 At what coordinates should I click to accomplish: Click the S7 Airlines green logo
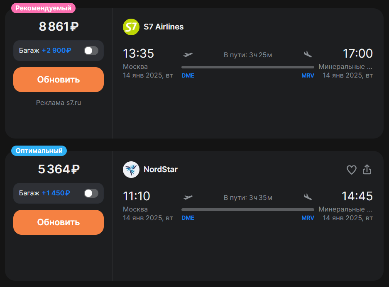pyautogui.click(x=131, y=27)
